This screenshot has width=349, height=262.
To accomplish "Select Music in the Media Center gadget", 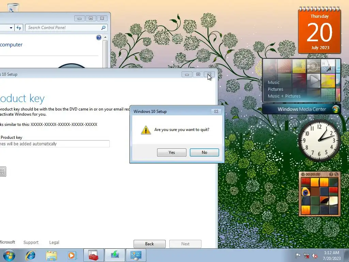I will click(x=274, y=83).
